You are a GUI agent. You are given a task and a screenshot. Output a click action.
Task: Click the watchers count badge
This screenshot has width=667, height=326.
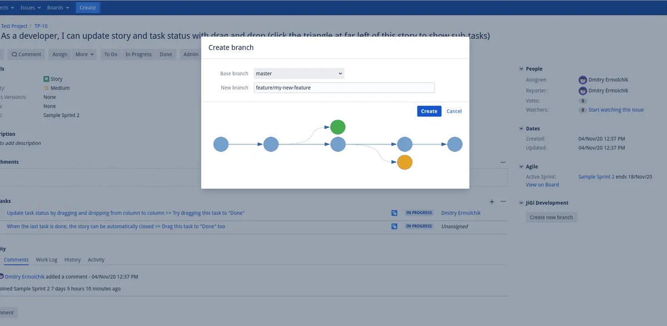[x=583, y=110]
